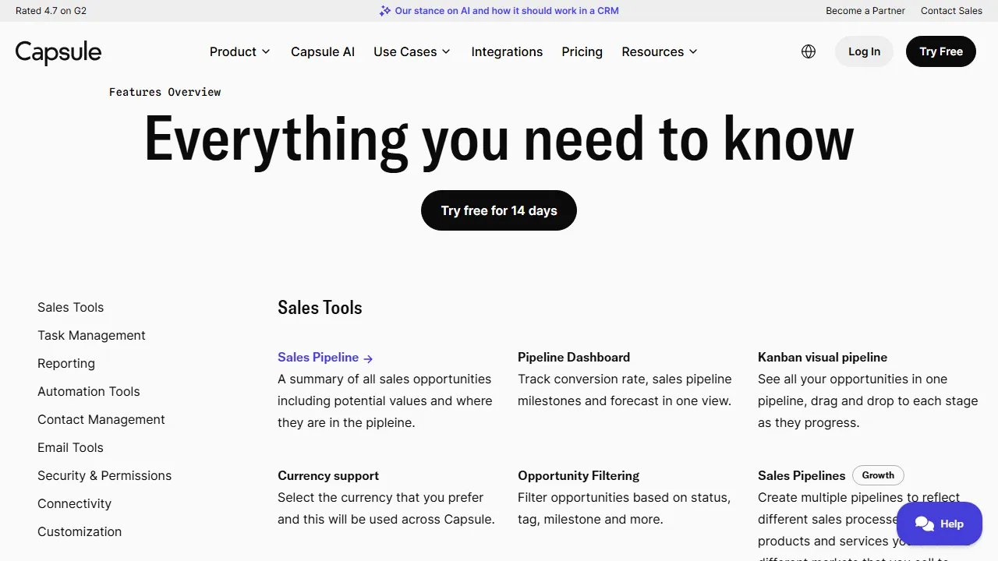The width and height of the screenshot is (998, 561).
Task: Click the Features Overview label
Action: tap(165, 92)
